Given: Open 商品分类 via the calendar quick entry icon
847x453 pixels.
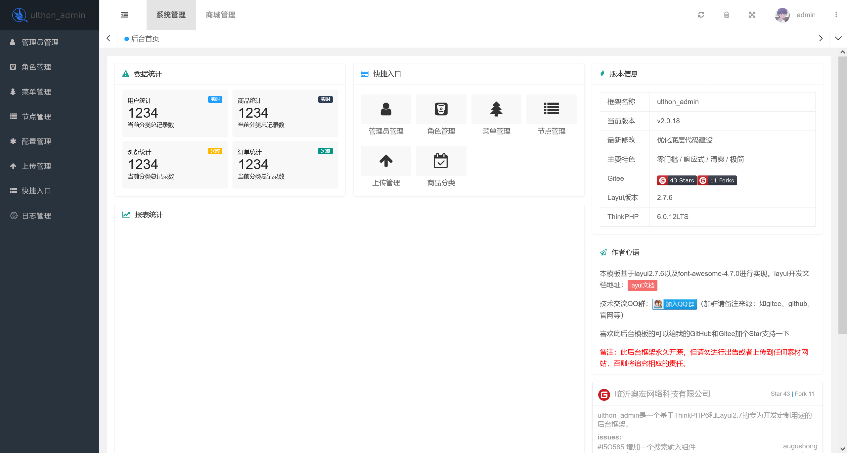Looking at the screenshot, I should pos(441,161).
